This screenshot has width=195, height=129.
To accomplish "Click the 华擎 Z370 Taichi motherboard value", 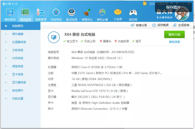I will (117, 73).
